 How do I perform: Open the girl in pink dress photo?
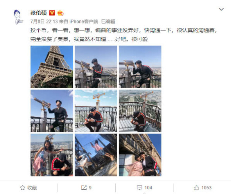[x=52, y=155]
